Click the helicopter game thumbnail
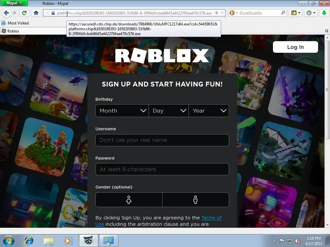 tap(59, 91)
